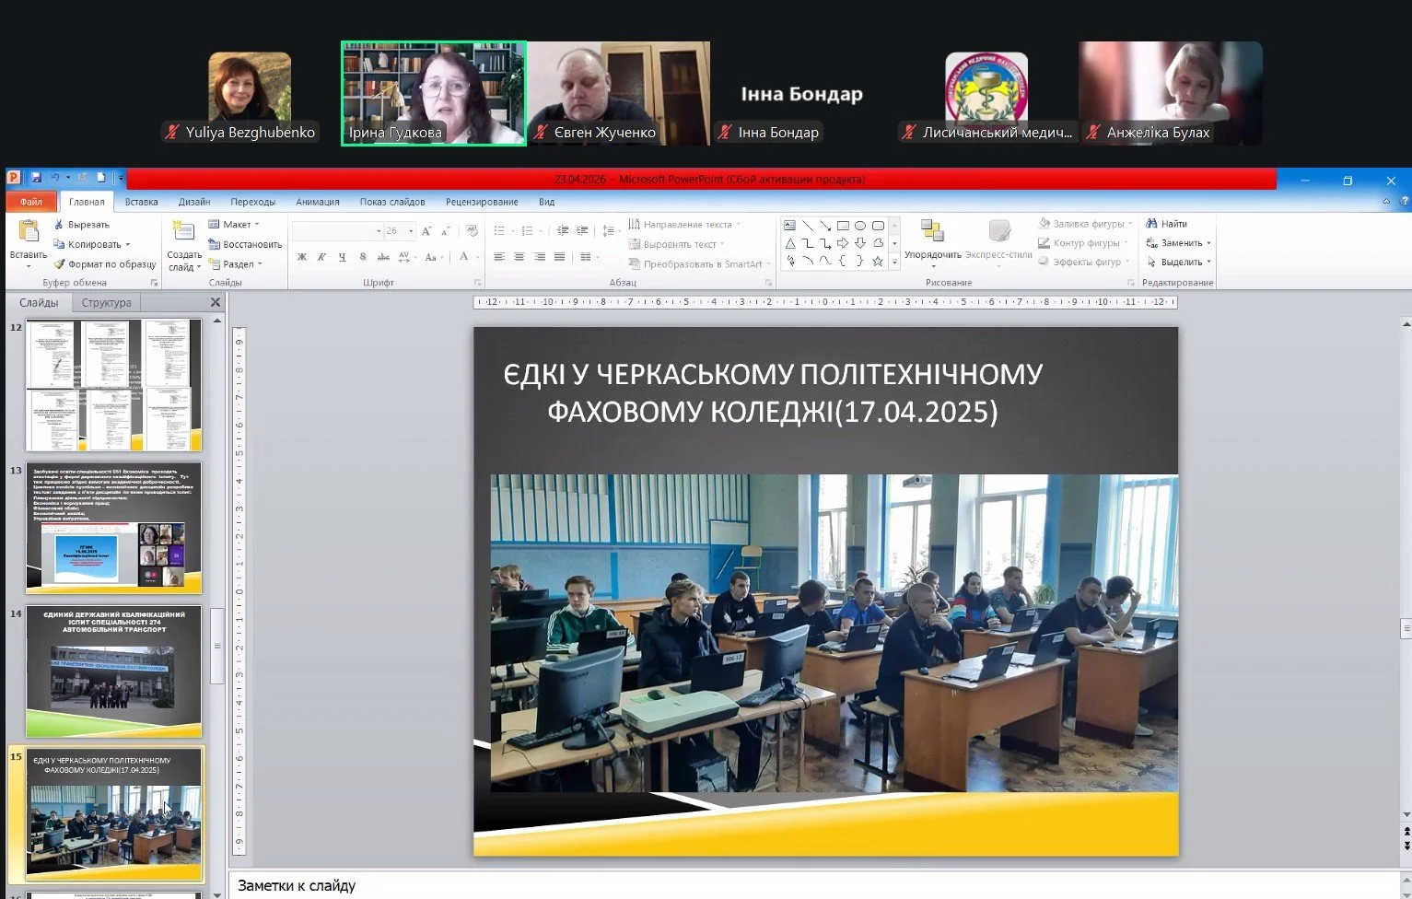
Task: Open the Раздел section dropdown
Action: click(236, 264)
